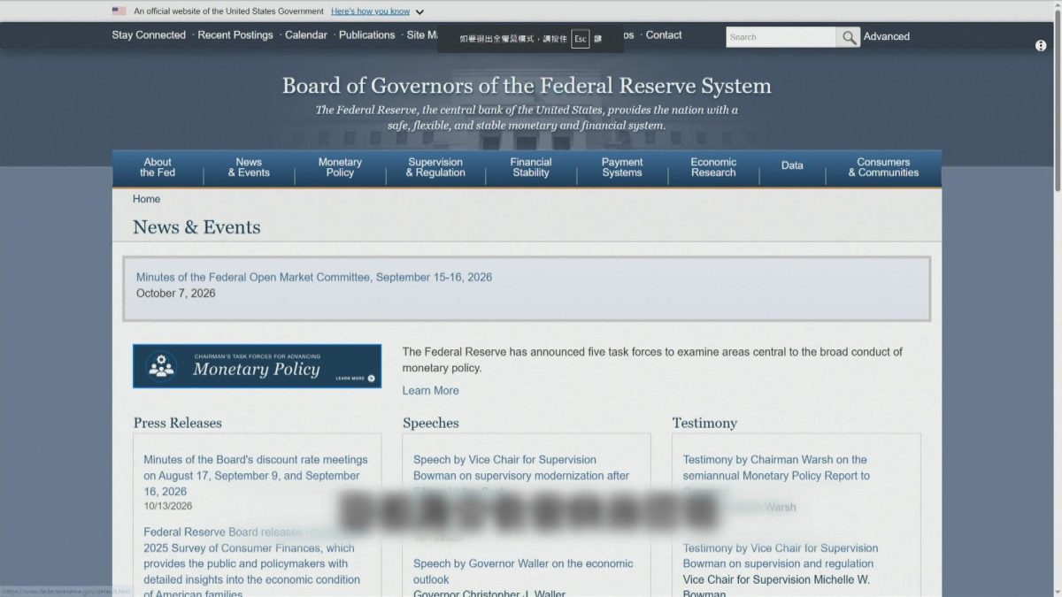The image size is (1062, 597).
Task: Open the FOMC Minutes September 15-16 link
Action: coord(314,277)
